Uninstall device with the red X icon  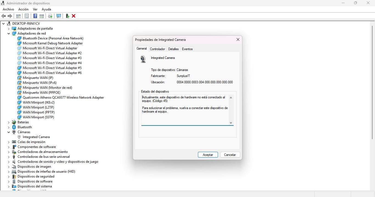pos(74,16)
